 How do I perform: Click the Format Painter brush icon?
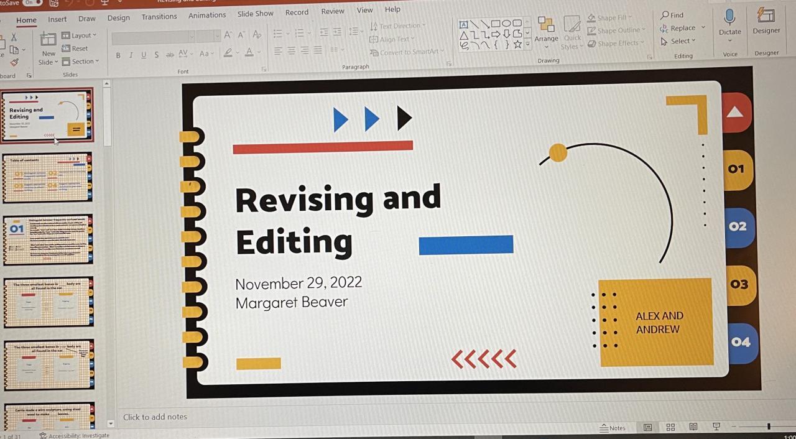[x=14, y=62]
